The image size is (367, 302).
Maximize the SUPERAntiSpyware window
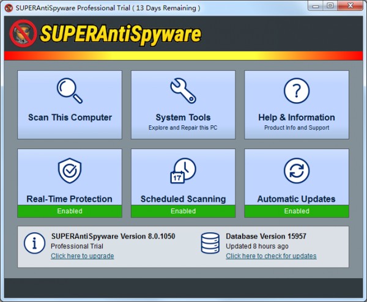[x=330, y=6]
